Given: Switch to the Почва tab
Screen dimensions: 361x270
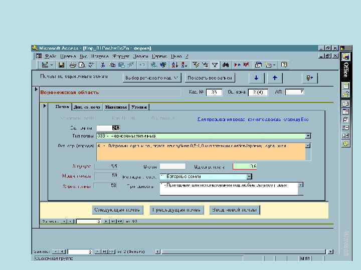Looking at the screenshot, I should pyautogui.click(x=62, y=107).
